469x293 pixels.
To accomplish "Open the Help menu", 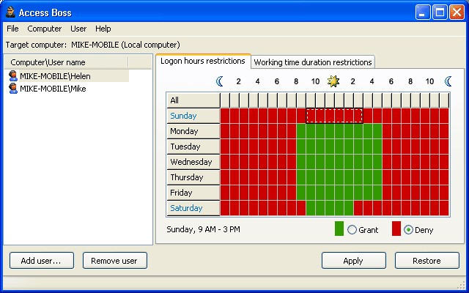I will [103, 29].
